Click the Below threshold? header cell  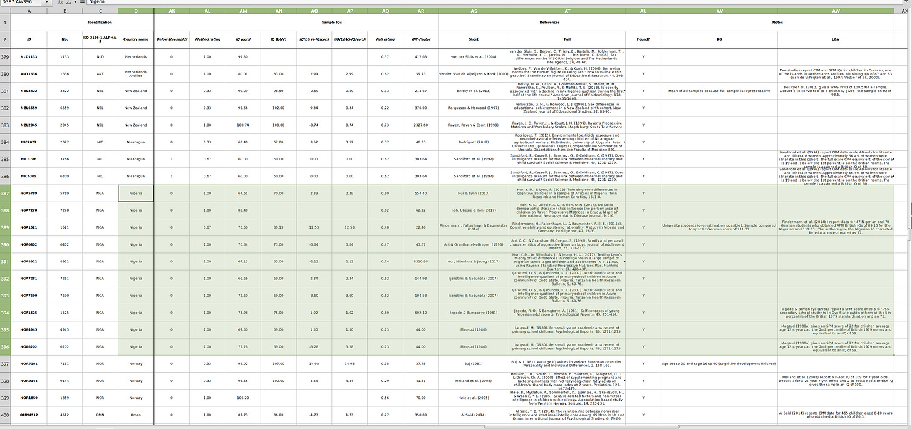172,39
